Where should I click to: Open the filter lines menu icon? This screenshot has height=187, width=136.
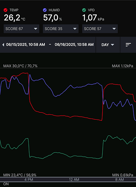pyautogui.click(x=128, y=45)
